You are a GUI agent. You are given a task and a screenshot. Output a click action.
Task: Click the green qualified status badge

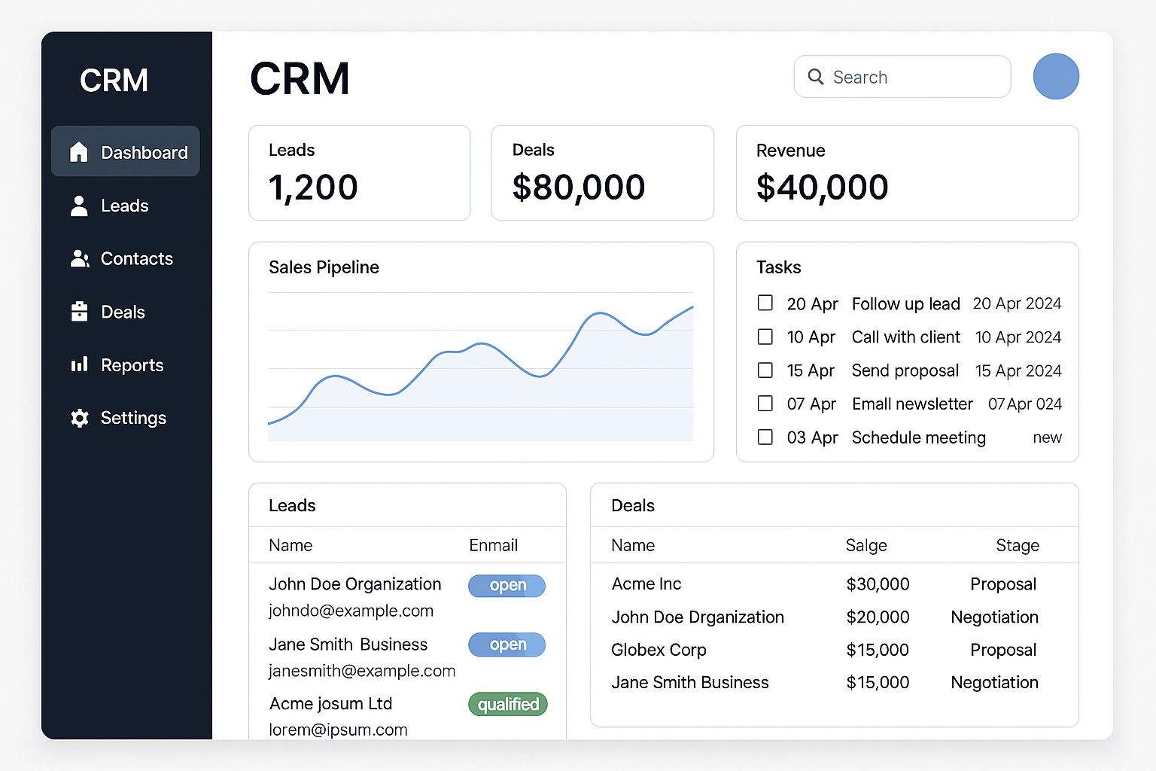pos(507,704)
